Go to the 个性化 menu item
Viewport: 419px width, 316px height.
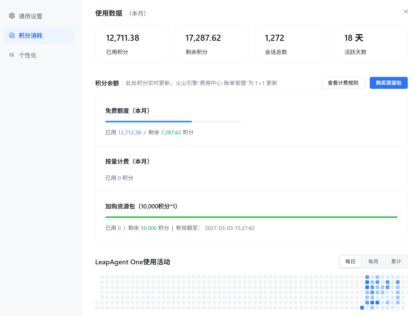(x=39, y=55)
